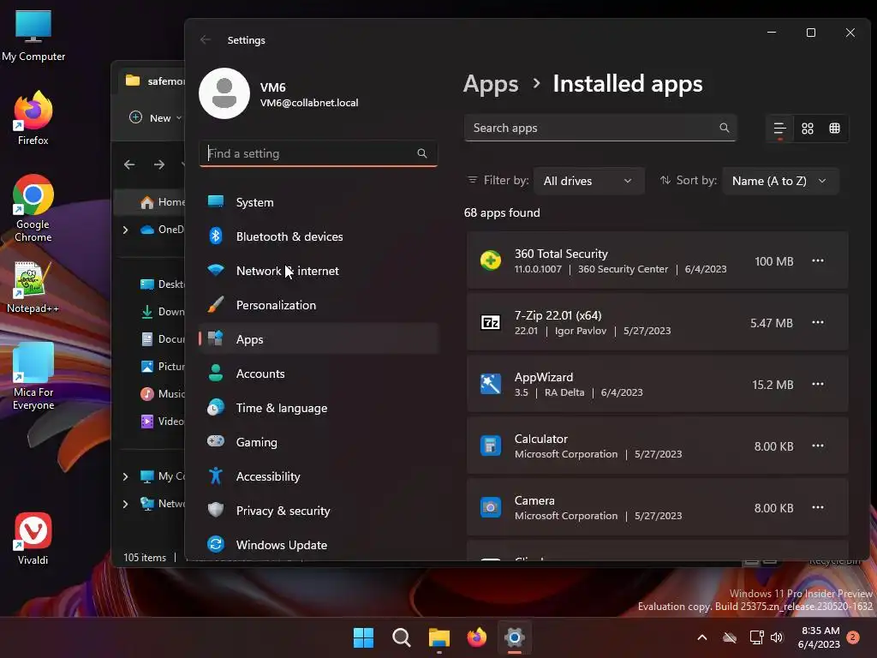Screen dimensions: 877x658
Task: Go to Network & internet settings
Action: [x=319, y=271]
